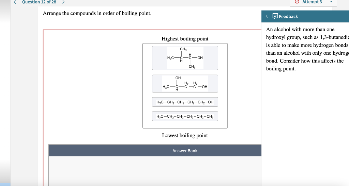Click the Answer Bank header bar
This screenshot has width=349, height=186.
[155, 151]
